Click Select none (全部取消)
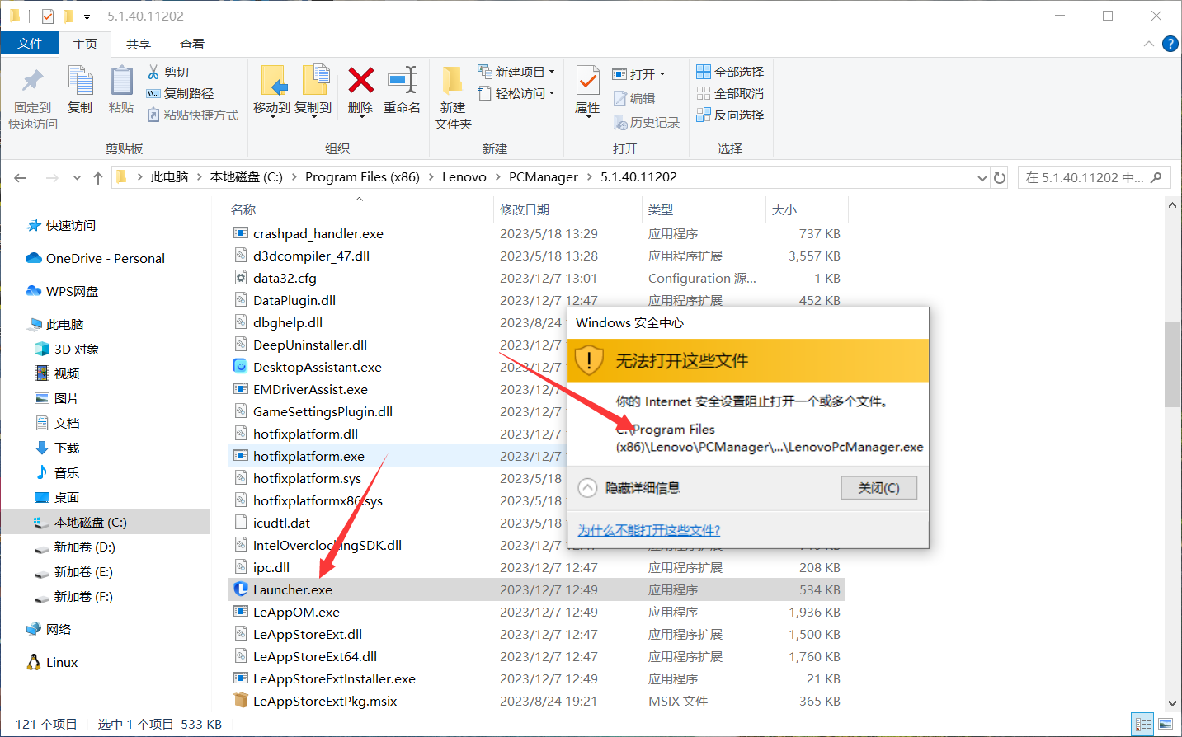 coord(730,93)
